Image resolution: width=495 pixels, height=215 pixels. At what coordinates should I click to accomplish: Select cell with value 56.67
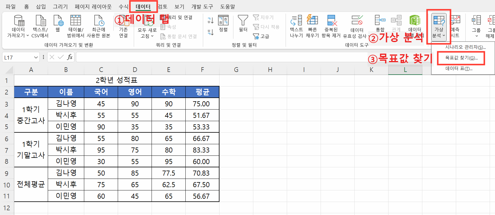click(x=202, y=196)
